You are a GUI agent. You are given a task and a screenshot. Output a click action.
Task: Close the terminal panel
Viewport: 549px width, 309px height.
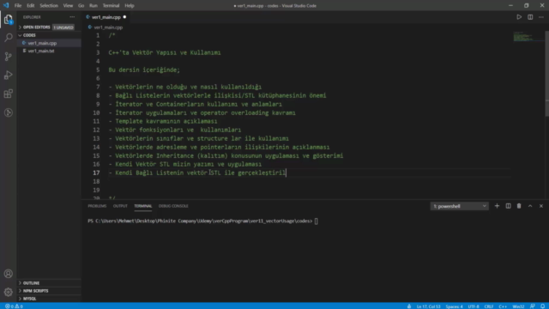tap(541, 206)
